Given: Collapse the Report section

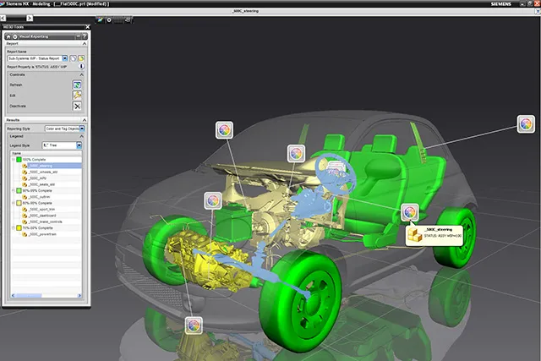Looking at the screenshot, I should pyautogui.click(x=85, y=44).
